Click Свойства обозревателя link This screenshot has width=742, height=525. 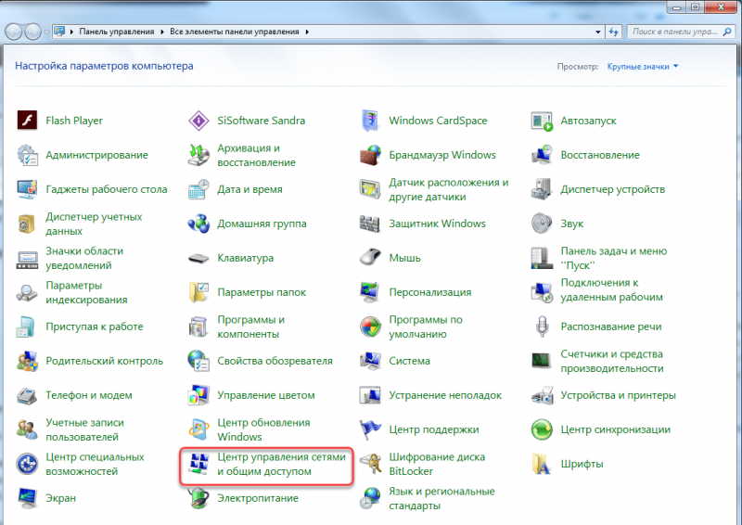[x=275, y=361]
